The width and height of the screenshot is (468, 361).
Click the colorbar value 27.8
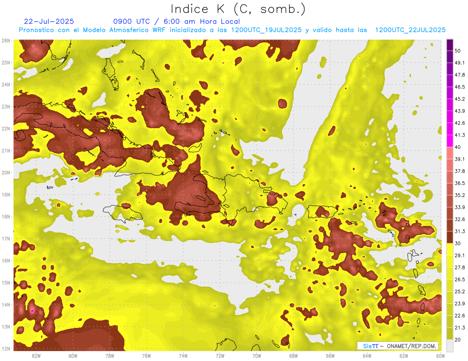(460, 268)
